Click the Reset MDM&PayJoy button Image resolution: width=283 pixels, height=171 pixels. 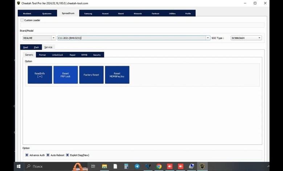[x=117, y=75]
